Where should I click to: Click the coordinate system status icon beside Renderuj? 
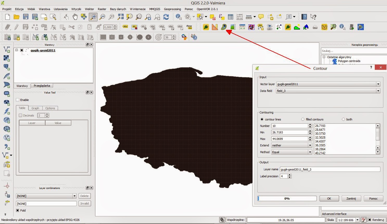click(364, 220)
